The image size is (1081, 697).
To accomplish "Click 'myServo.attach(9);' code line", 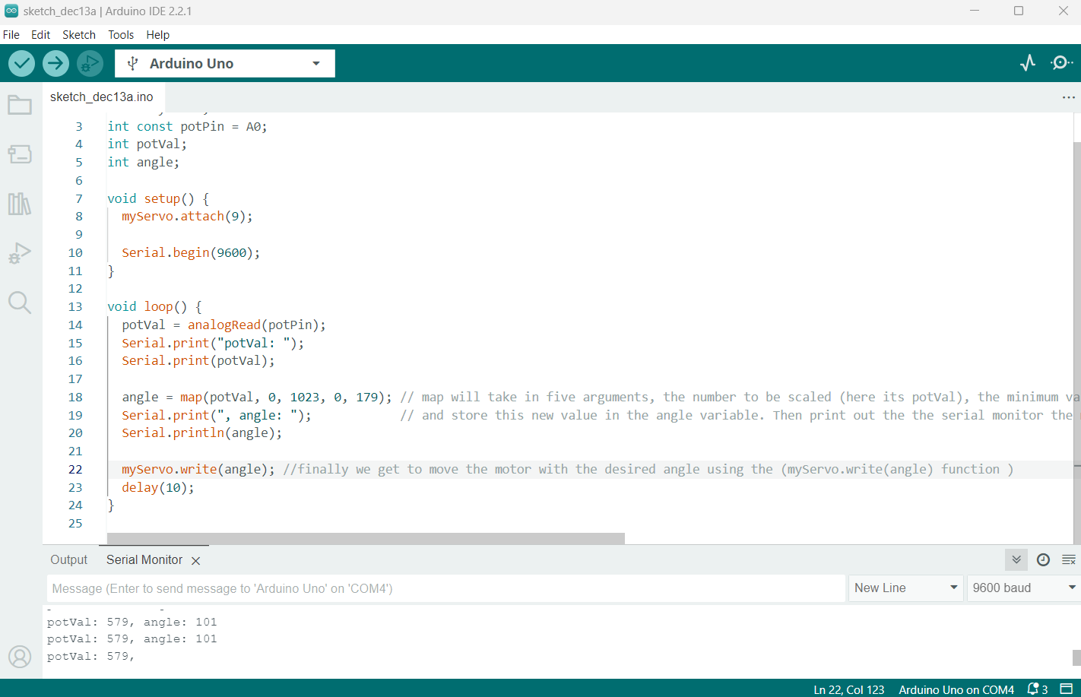I will pyautogui.click(x=187, y=217).
